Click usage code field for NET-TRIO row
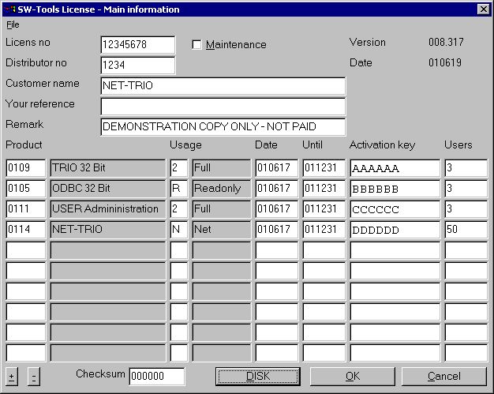This screenshot has width=494, height=394. (x=179, y=230)
